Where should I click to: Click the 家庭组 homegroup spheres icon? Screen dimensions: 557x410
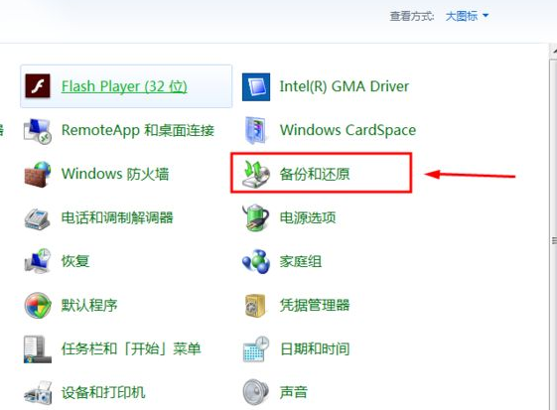coord(256,261)
